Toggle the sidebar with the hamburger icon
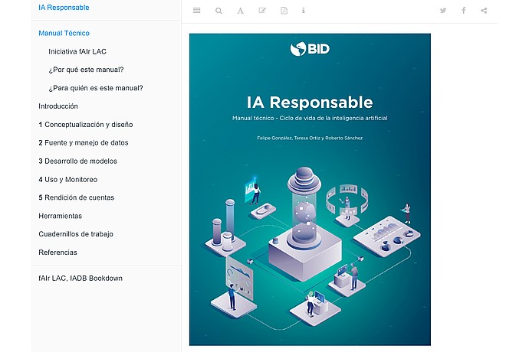529x352 pixels. tap(197, 11)
